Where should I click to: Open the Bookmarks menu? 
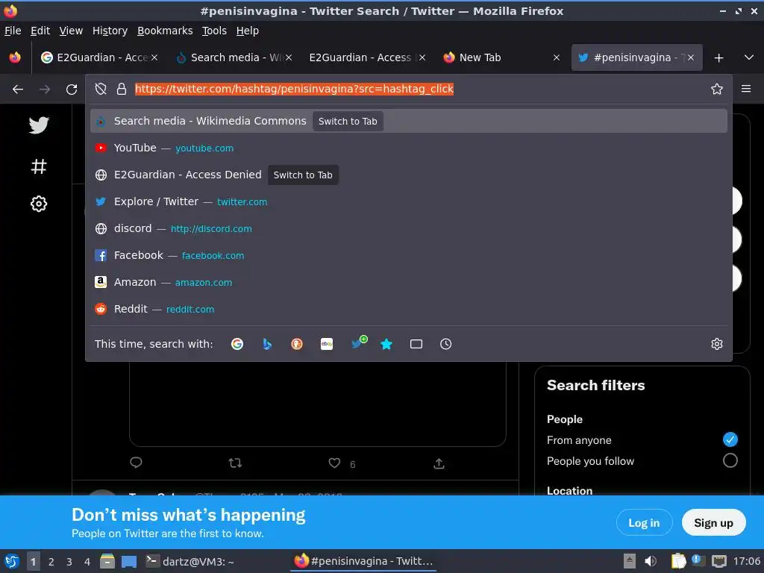[x=165, y=31]
